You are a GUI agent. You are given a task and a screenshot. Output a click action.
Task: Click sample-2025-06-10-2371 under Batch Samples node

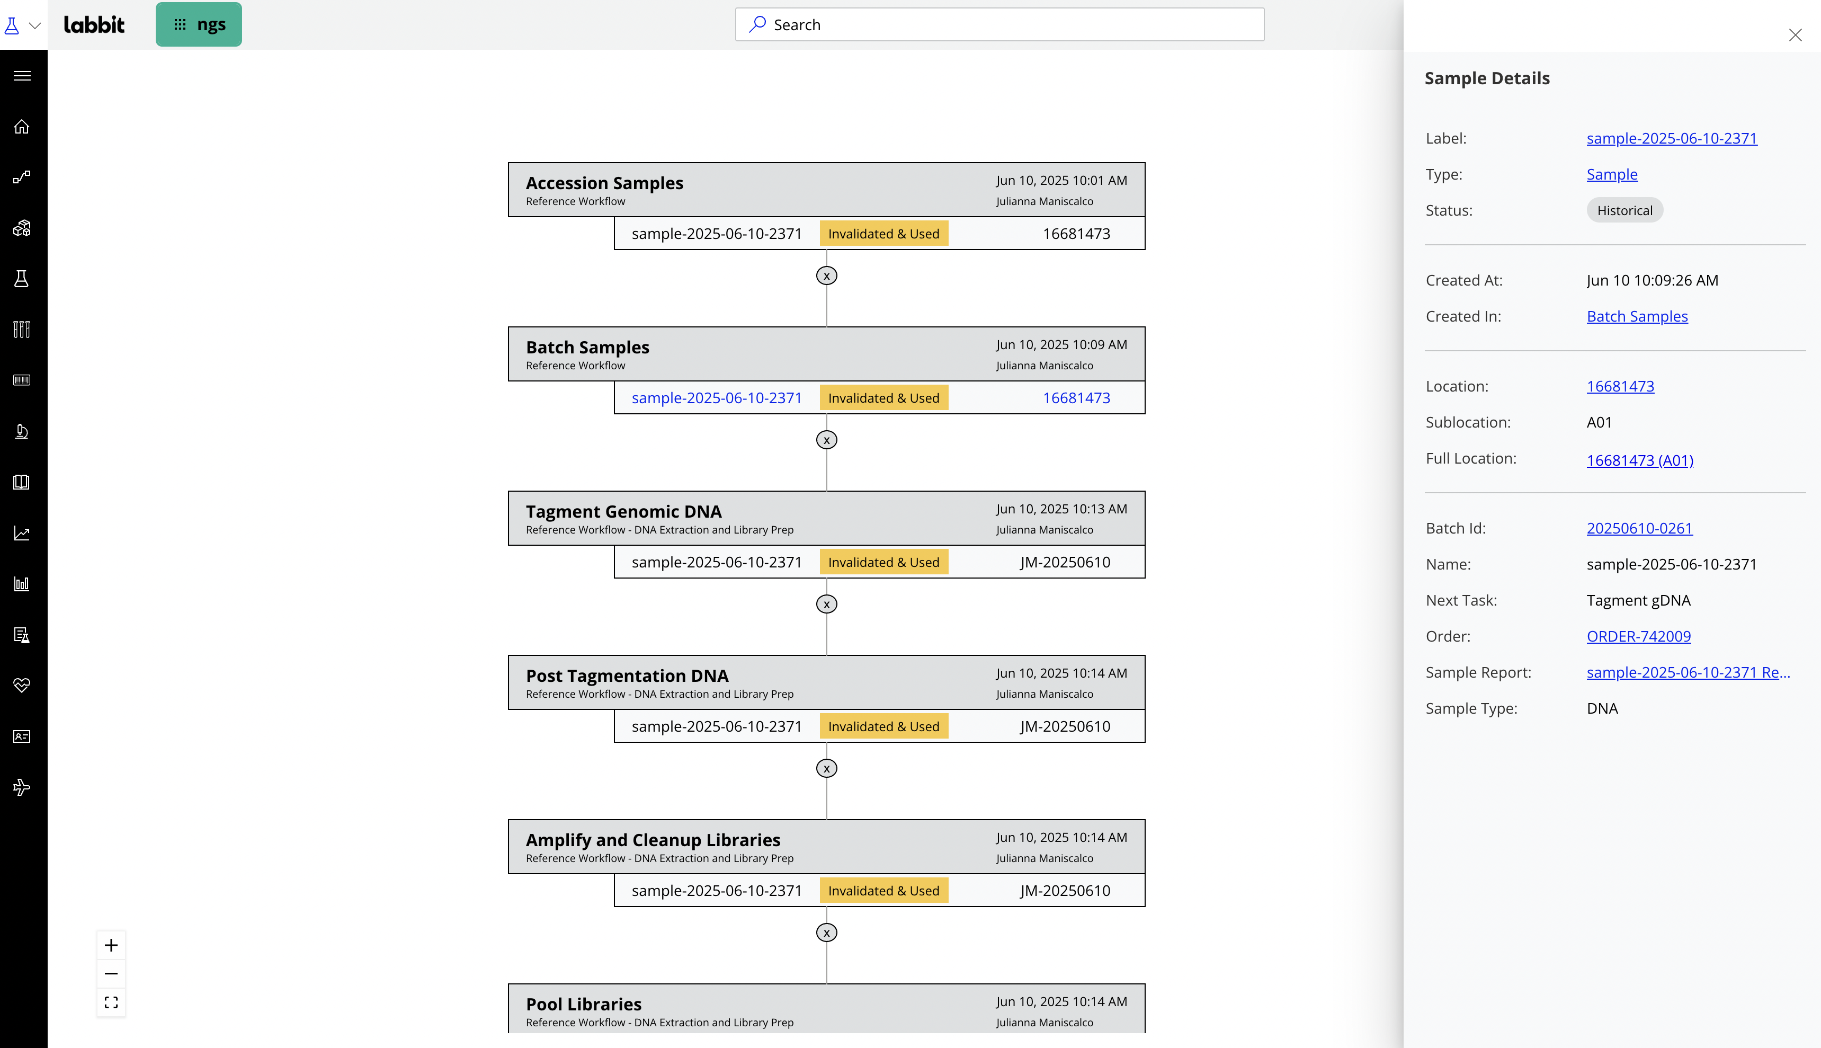point(716,398)
